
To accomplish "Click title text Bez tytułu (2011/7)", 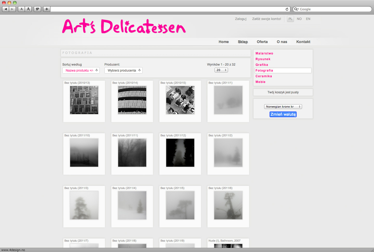I will pos(76,241).
